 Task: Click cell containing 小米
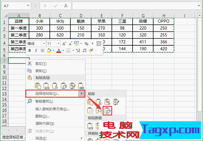[x=40, y=21]
